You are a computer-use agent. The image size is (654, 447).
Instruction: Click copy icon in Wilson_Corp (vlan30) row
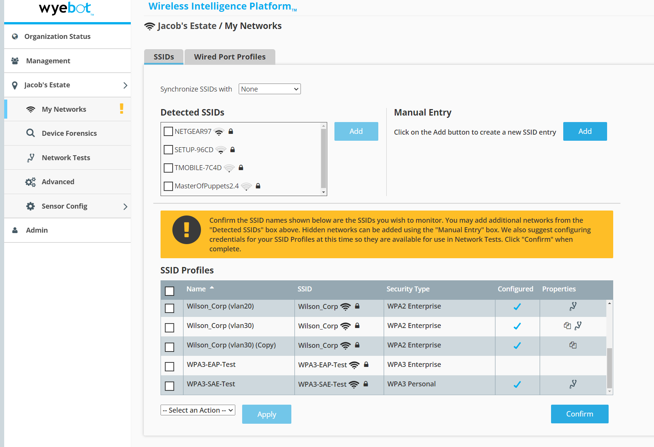(567, 326)
